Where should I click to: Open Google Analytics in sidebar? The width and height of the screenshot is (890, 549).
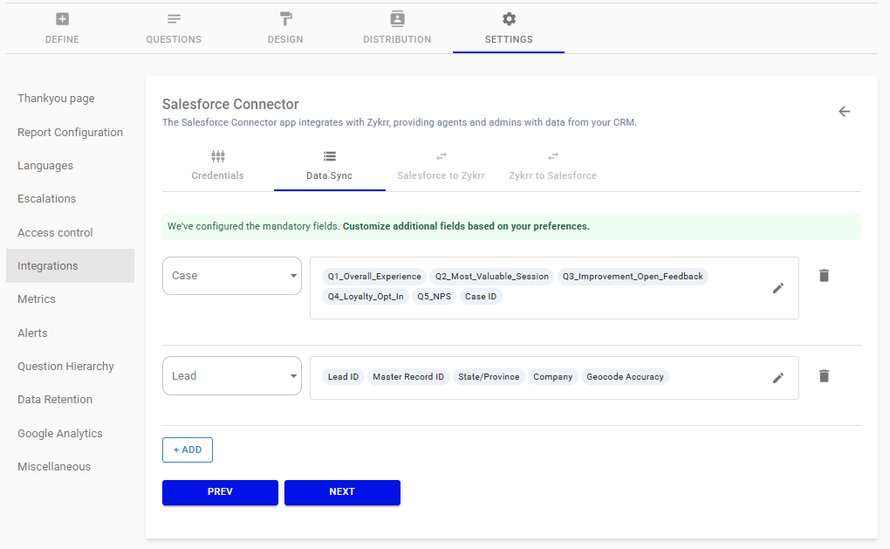71,434
